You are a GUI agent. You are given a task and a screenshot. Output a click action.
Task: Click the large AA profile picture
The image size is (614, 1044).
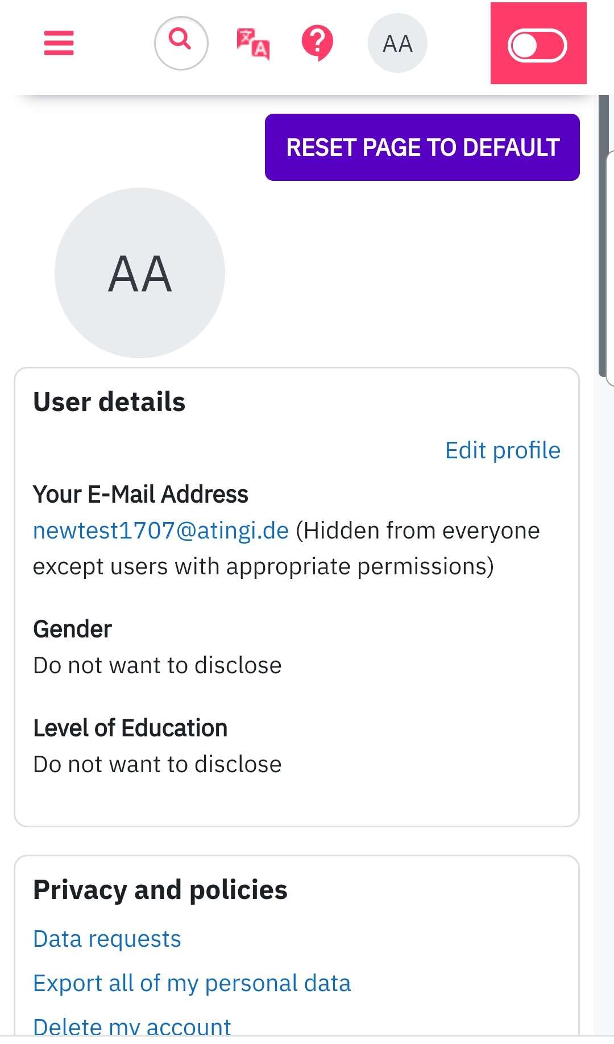coord(140,273)
